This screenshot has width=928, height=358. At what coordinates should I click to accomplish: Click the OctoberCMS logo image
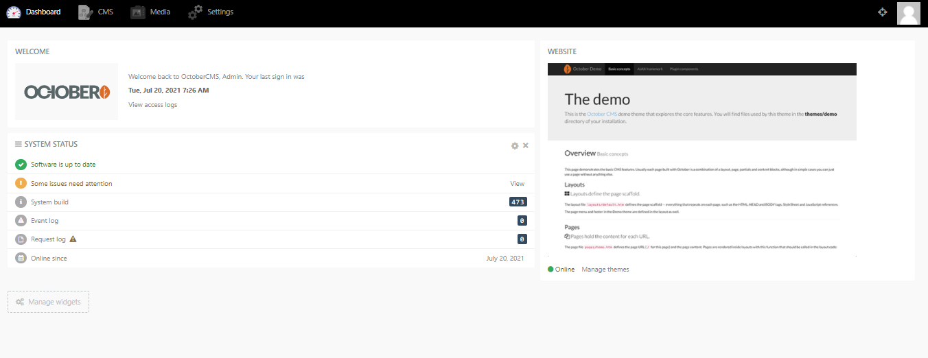[67, 92]
